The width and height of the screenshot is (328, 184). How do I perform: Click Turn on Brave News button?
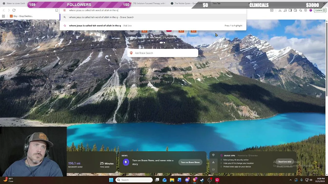pyautogui.click(x=190, y=162)
